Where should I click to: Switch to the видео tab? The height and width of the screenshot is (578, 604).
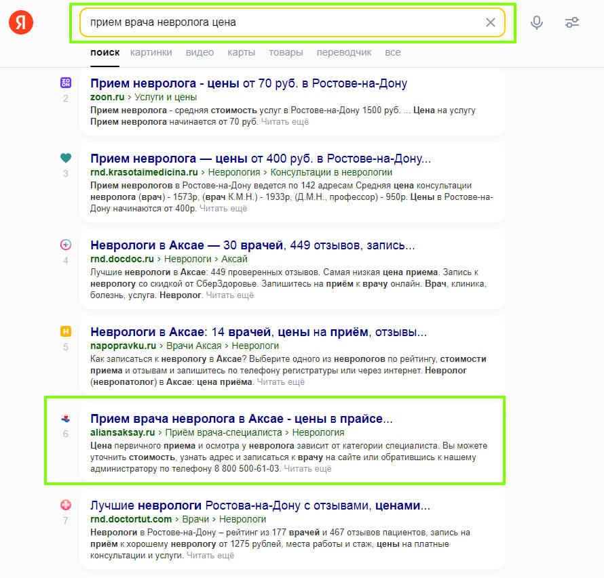pos(200,52)
